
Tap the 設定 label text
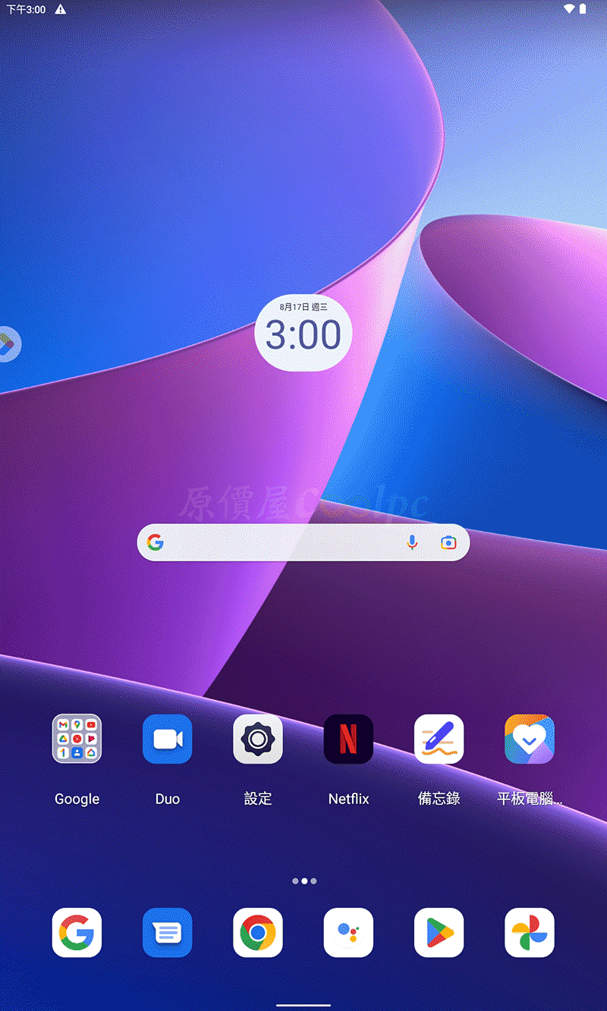pyautogui.click(x=258, y=799)
